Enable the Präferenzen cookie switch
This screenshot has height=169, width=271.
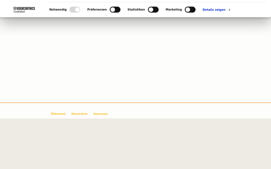tap(115, 9)
